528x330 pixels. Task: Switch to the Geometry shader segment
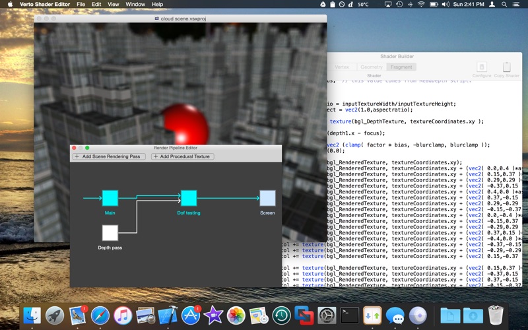point(371,67)
